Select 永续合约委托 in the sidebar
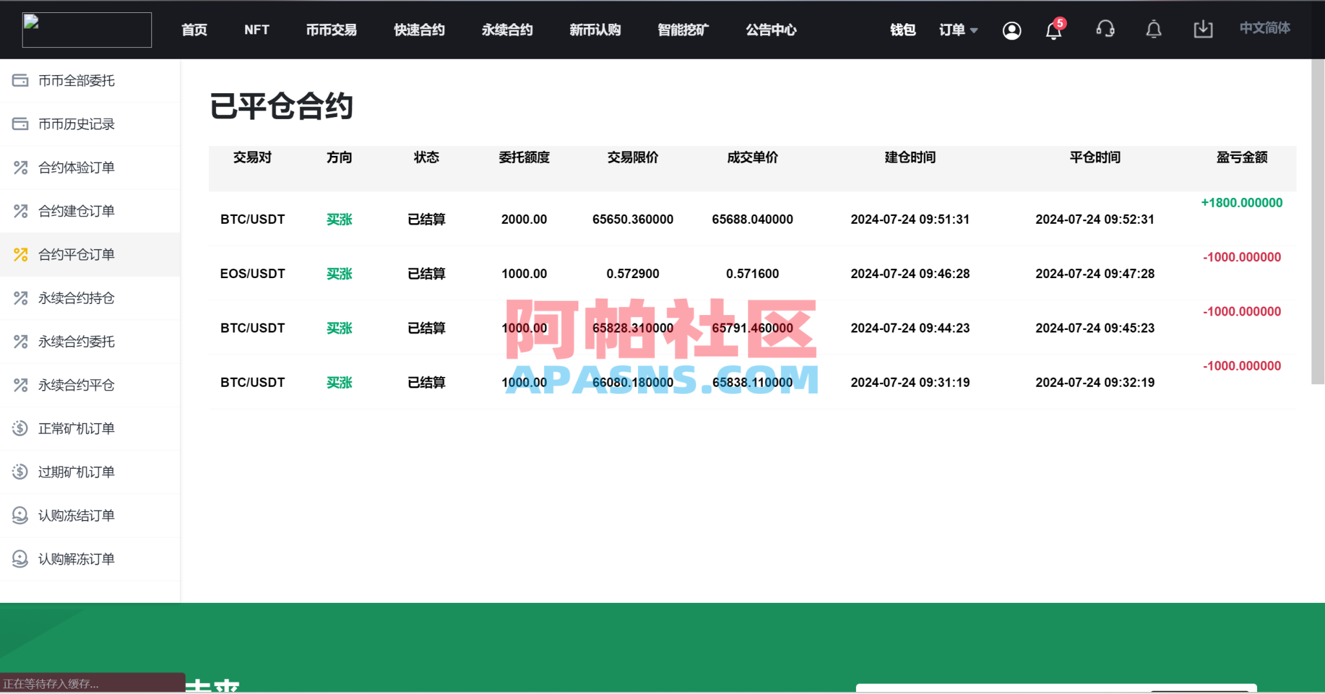This screenshot has width=1325, height=694. tap(76, 342)
